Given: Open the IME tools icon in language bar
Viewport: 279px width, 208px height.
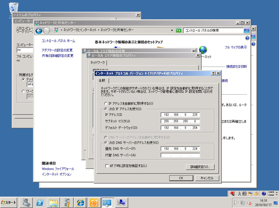Looking at the screenshot, I should [256, 194].
